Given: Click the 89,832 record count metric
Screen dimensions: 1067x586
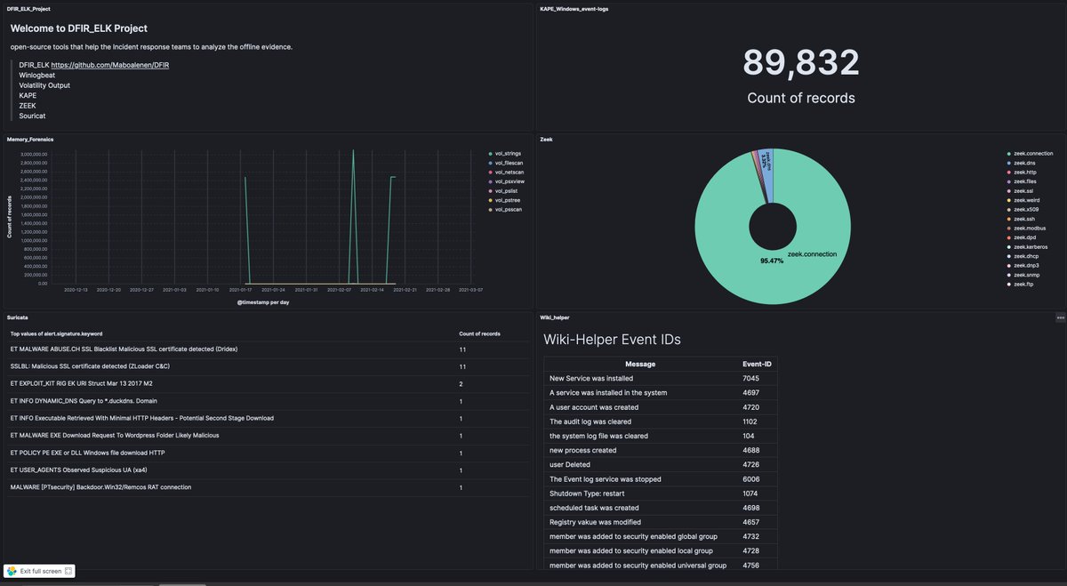Looking at the screenshot, I should [801, 62].
